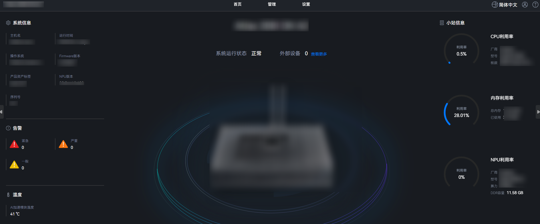This screenshot has width=540, height=224.
Task: Open the 设置 menu tab
Action: click(306, 4)
